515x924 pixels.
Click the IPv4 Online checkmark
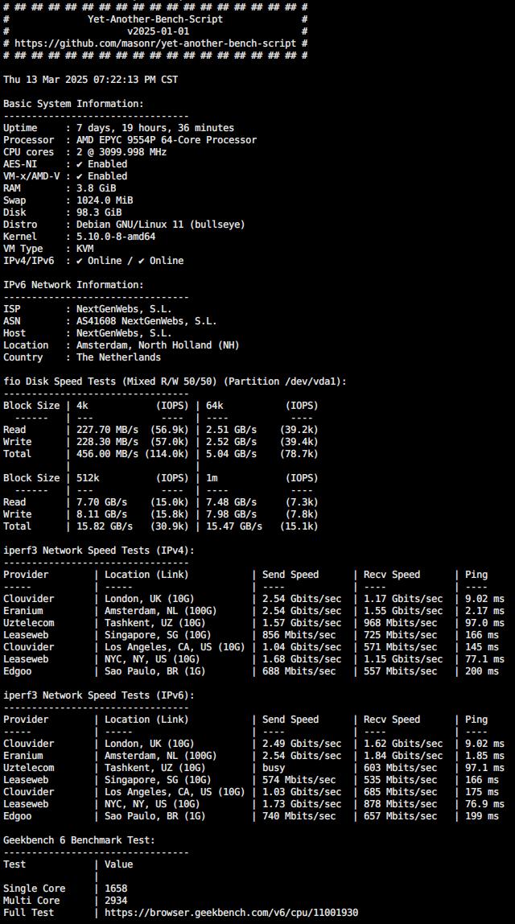(x=80, y=261)
